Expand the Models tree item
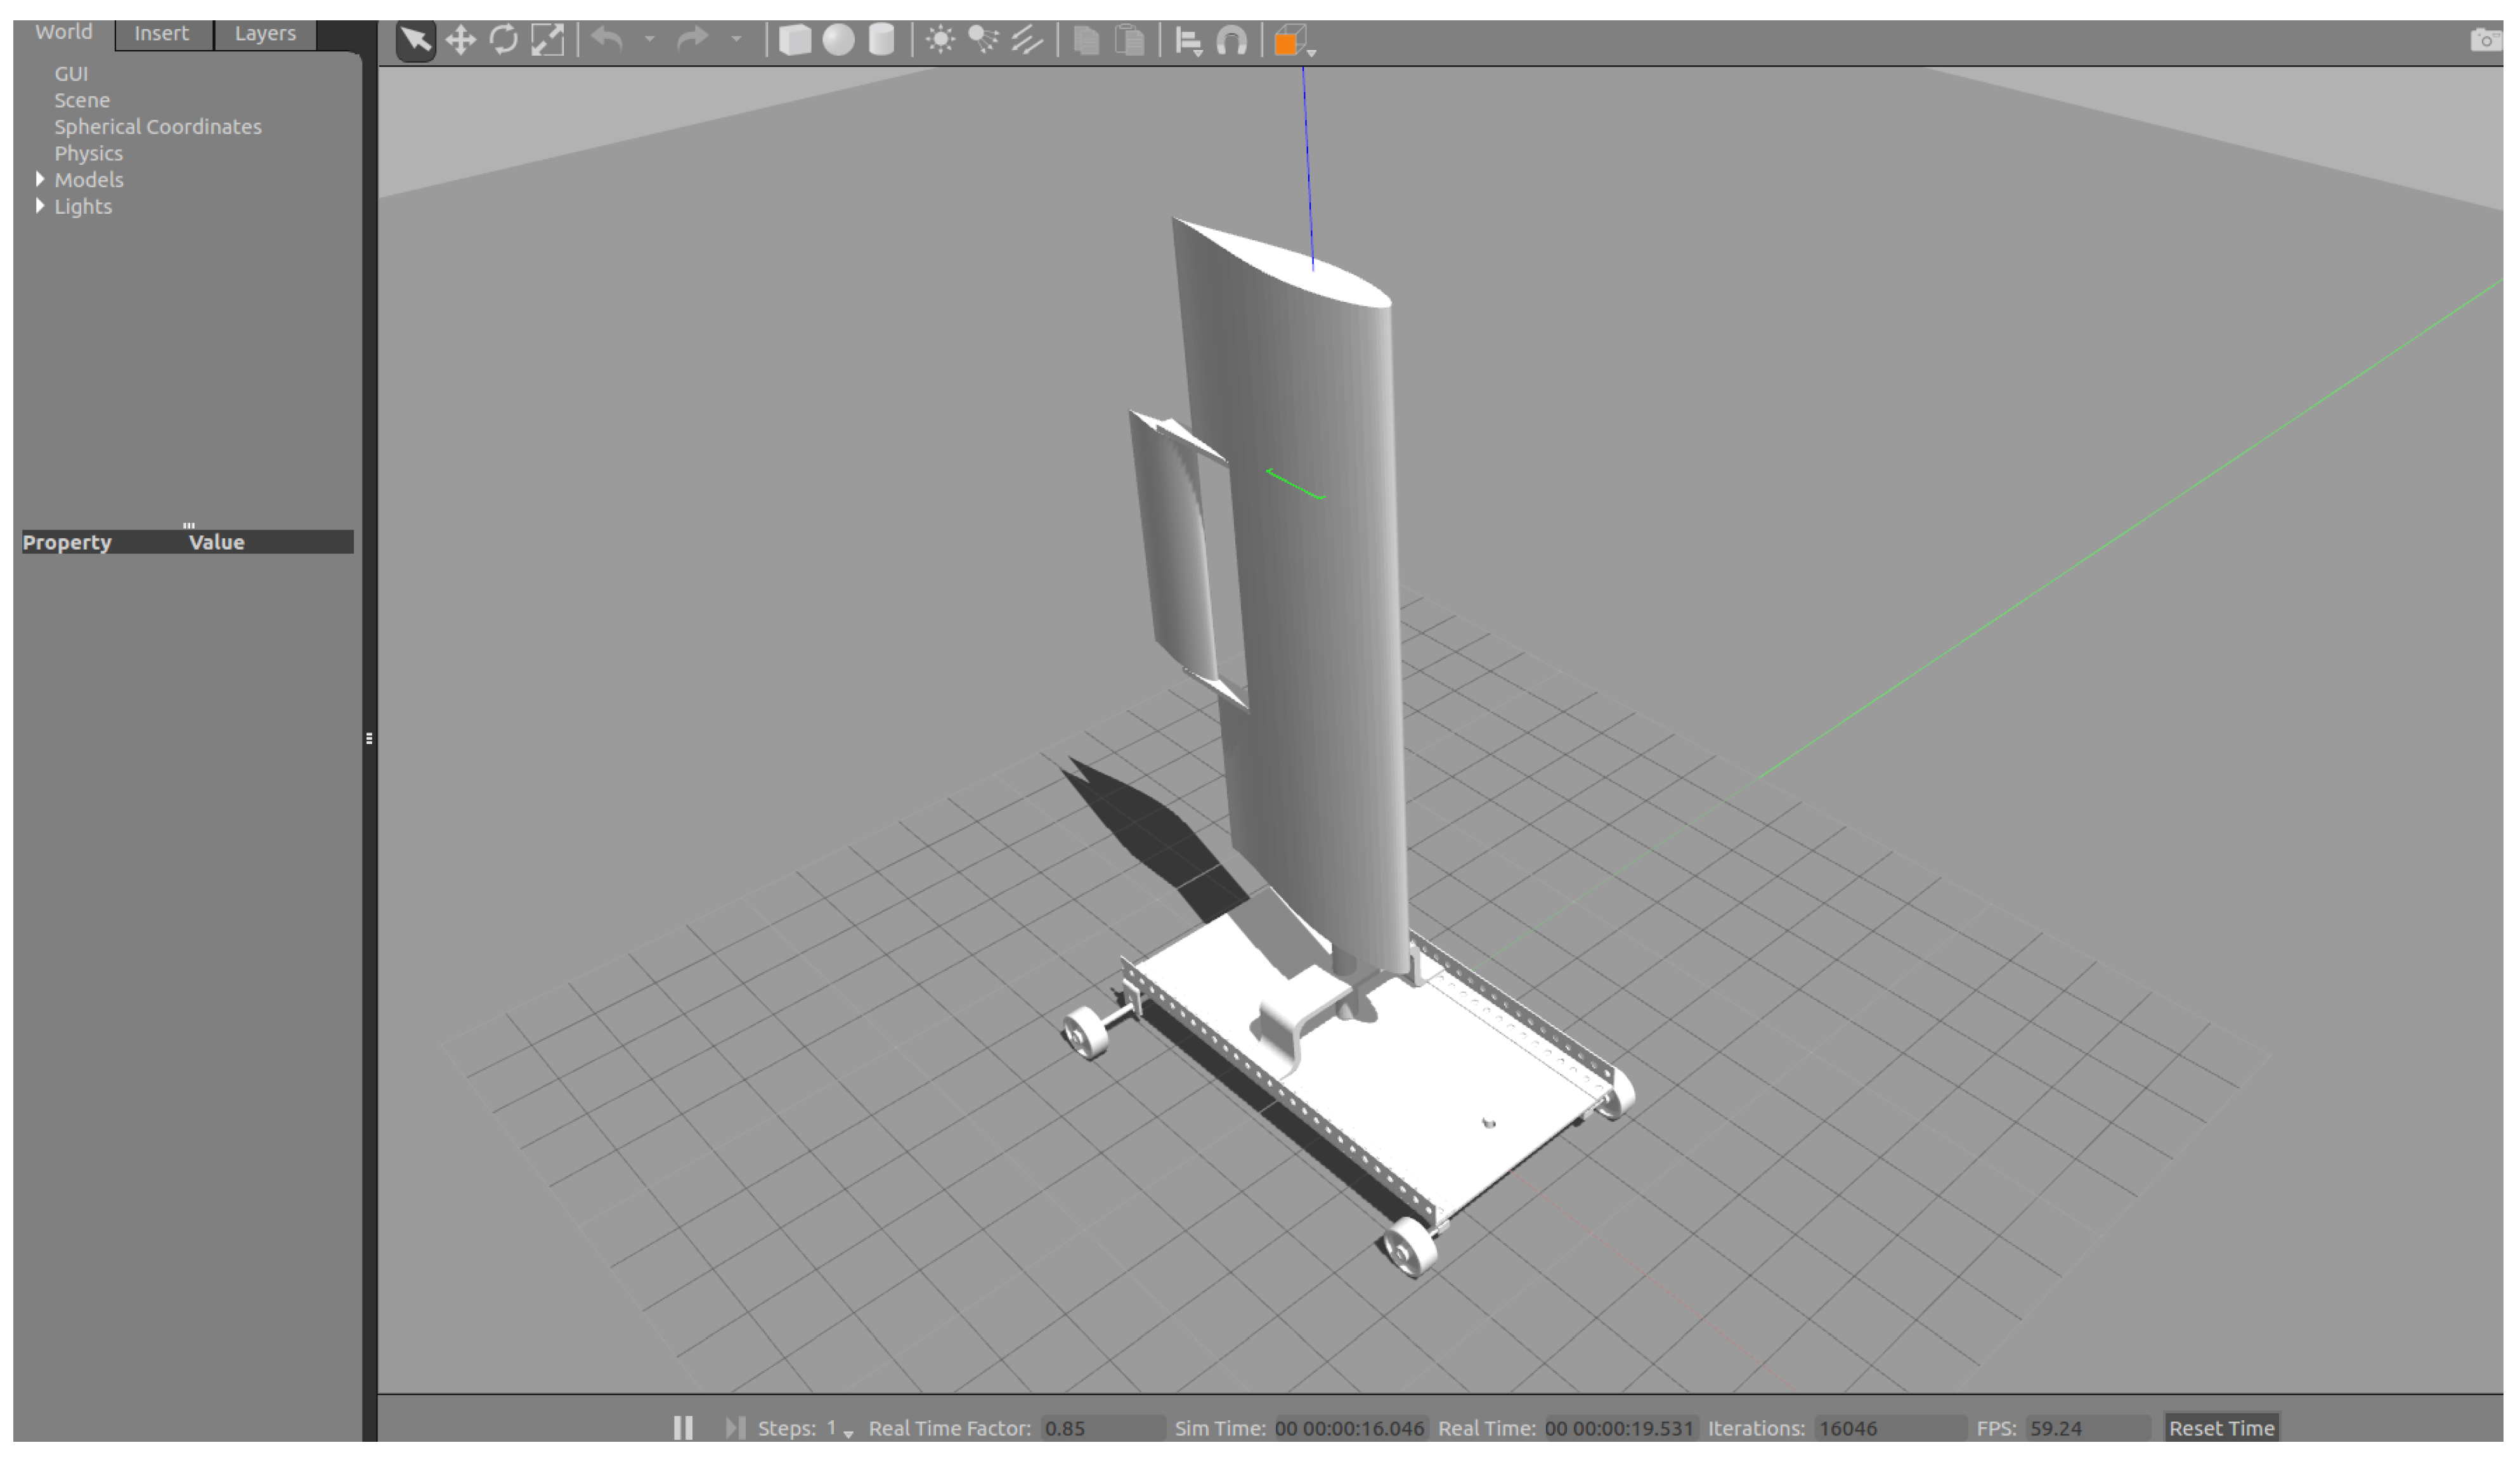Screen dimensions: 2520x1464 coord(40,179)
